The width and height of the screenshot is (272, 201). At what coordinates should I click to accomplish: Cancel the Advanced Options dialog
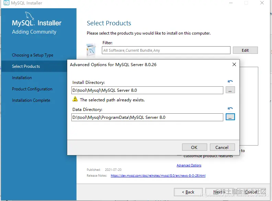coord(222,147)
